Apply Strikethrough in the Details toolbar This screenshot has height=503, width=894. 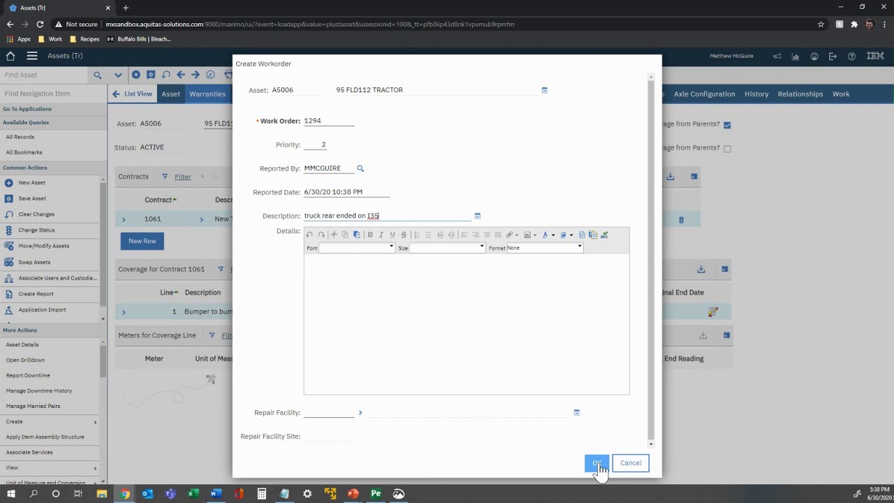[x=404, y=235]
